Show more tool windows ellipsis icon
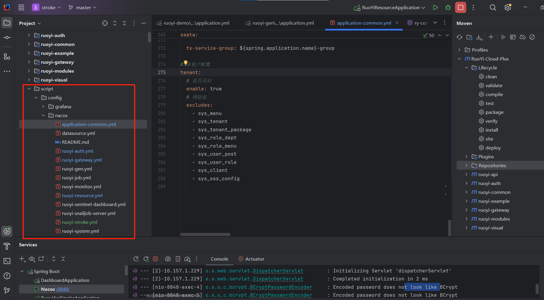The height and width of the screenshot is (300, 544). 7,71
